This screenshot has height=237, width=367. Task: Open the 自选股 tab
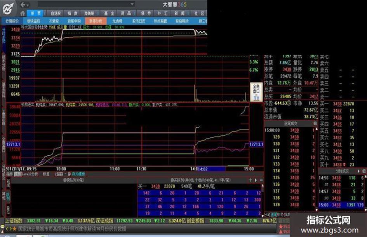pos(56,13)
